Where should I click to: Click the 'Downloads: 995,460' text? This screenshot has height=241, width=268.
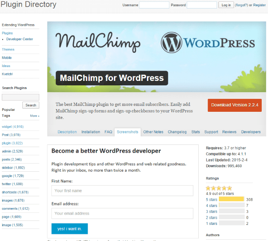point(224,166)
